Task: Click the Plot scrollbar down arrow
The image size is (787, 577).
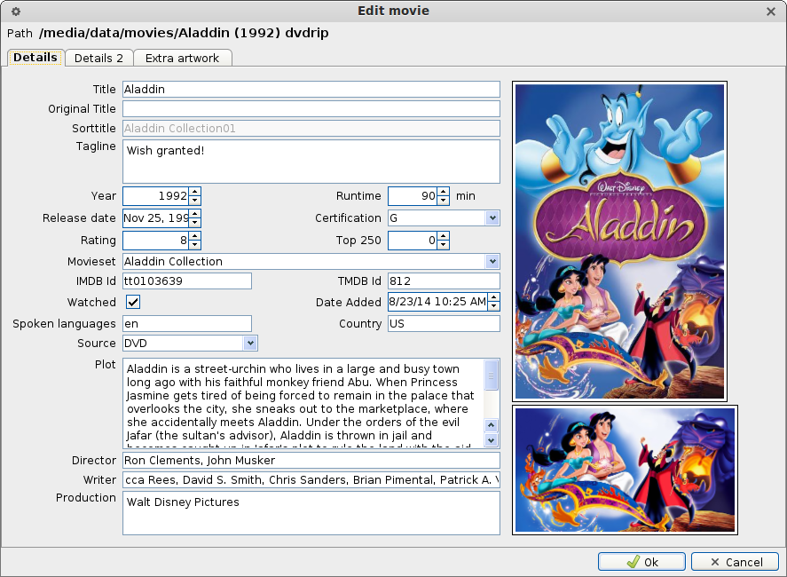Action: tap(492, 440)
